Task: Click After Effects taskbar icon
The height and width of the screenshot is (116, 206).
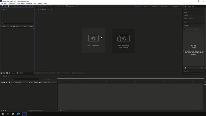Action: click(x=24, y=114)
